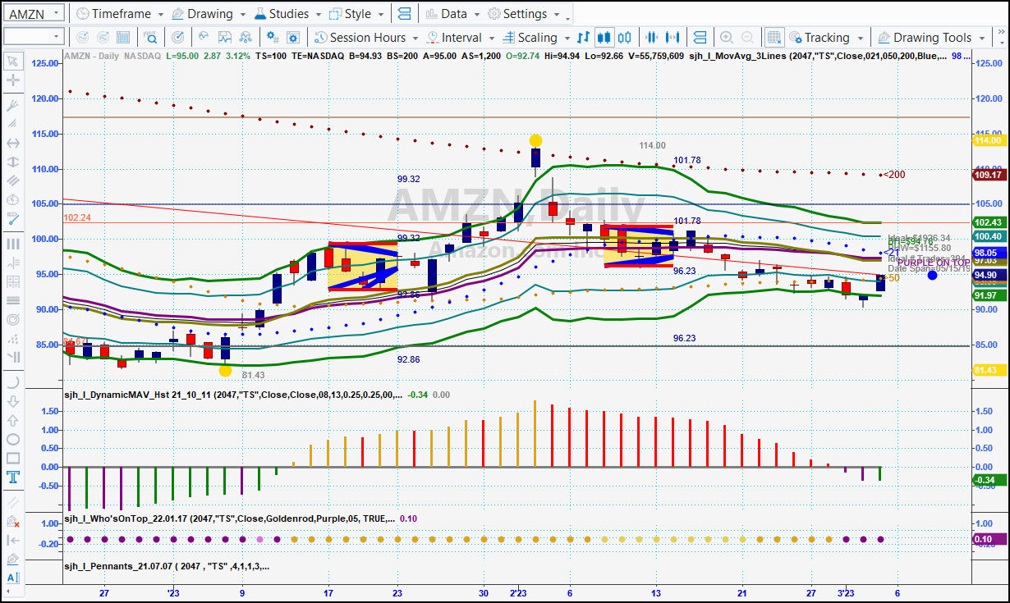Viewport: 1010px width, 603px height.
Task: Open the Tracking dropdown
Action: pyautogui.click(x=827, y=38)
